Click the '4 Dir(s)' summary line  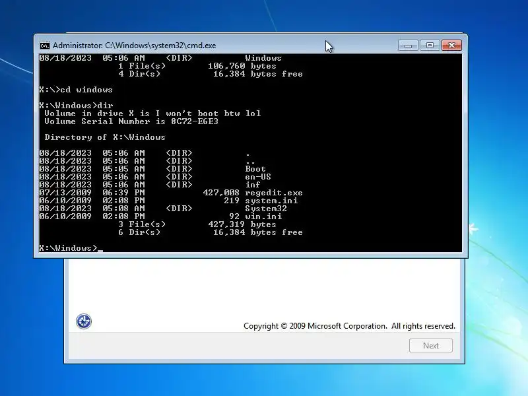pyautogui.click(x=210, y=74)
